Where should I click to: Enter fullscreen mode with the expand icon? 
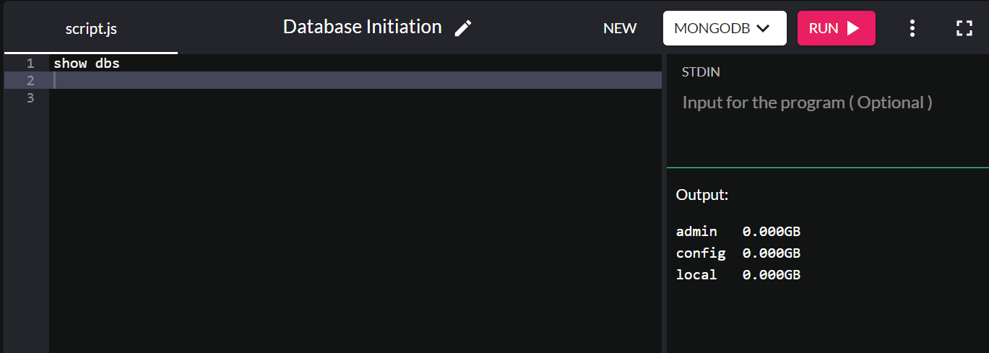tap(964, 28)
